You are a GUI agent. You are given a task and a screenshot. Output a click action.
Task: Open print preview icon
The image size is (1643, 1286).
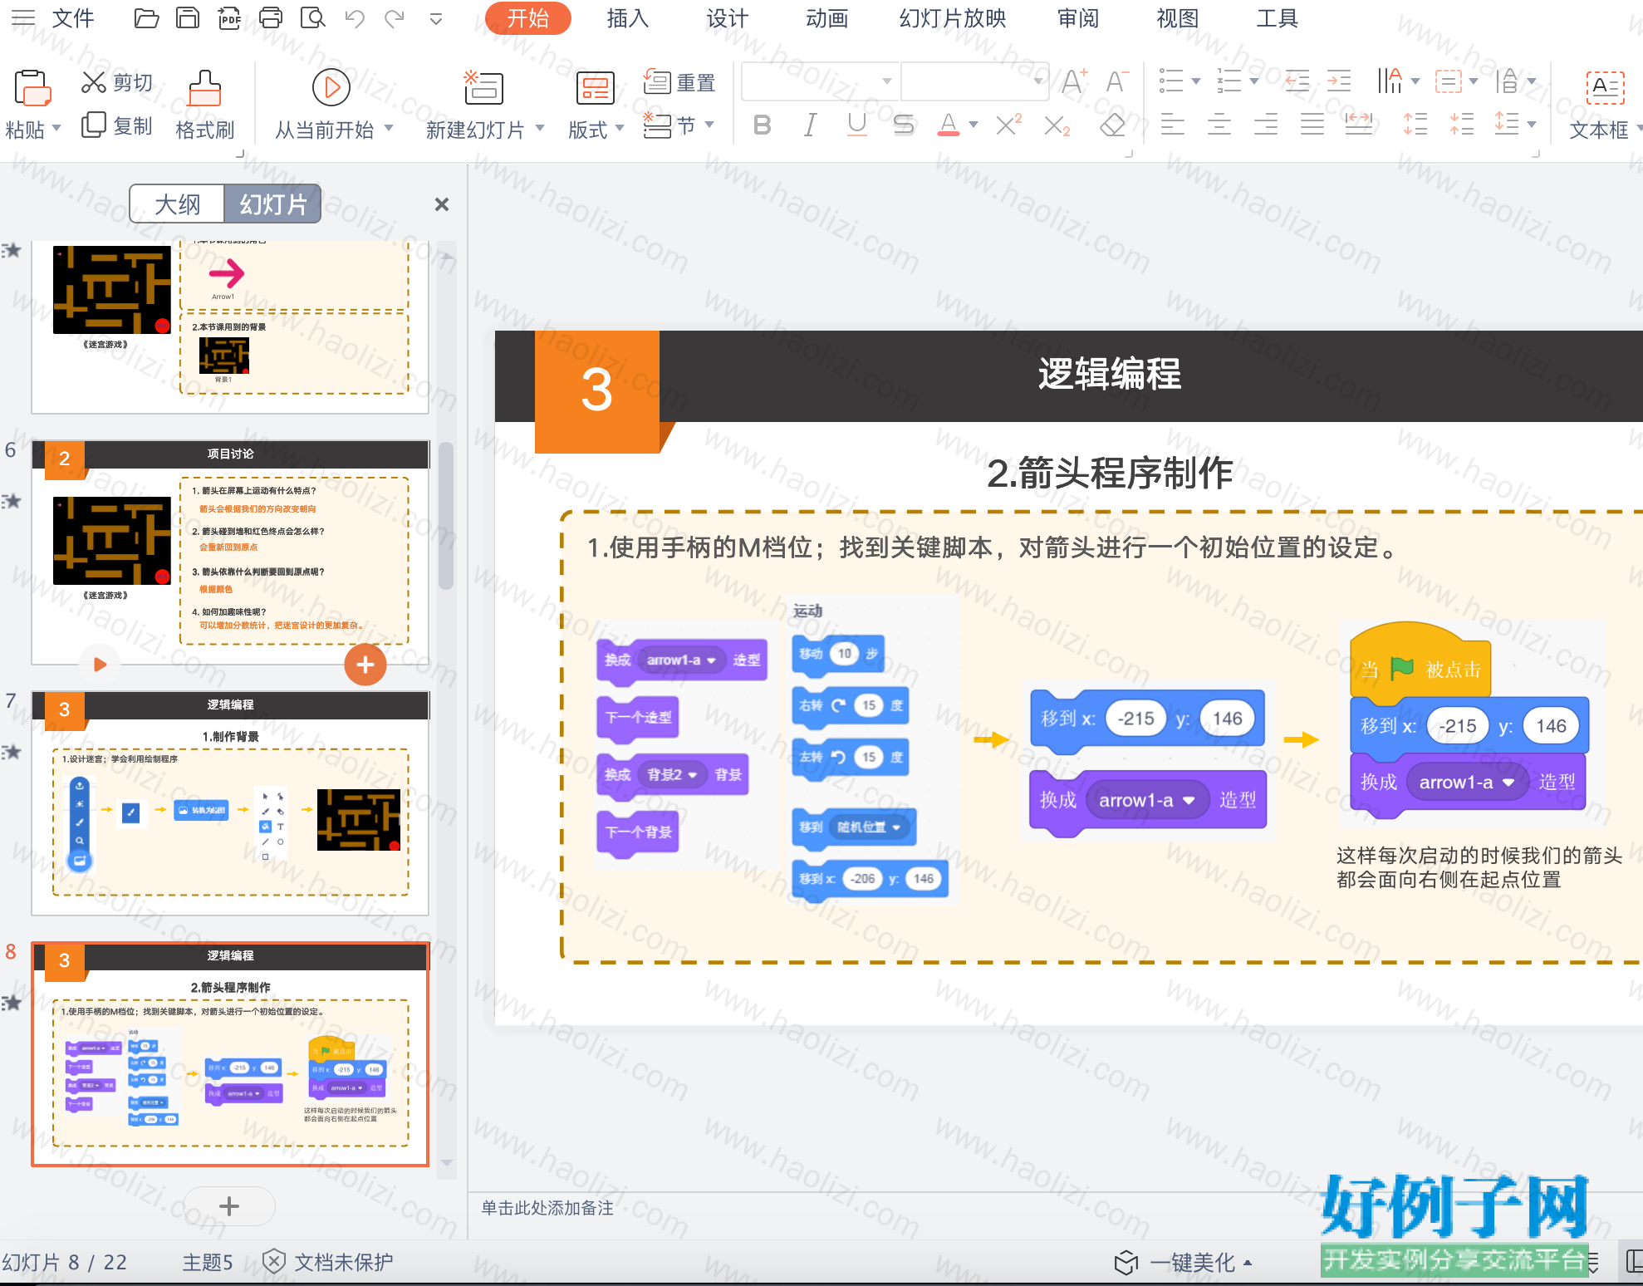(x=312, y=18)
